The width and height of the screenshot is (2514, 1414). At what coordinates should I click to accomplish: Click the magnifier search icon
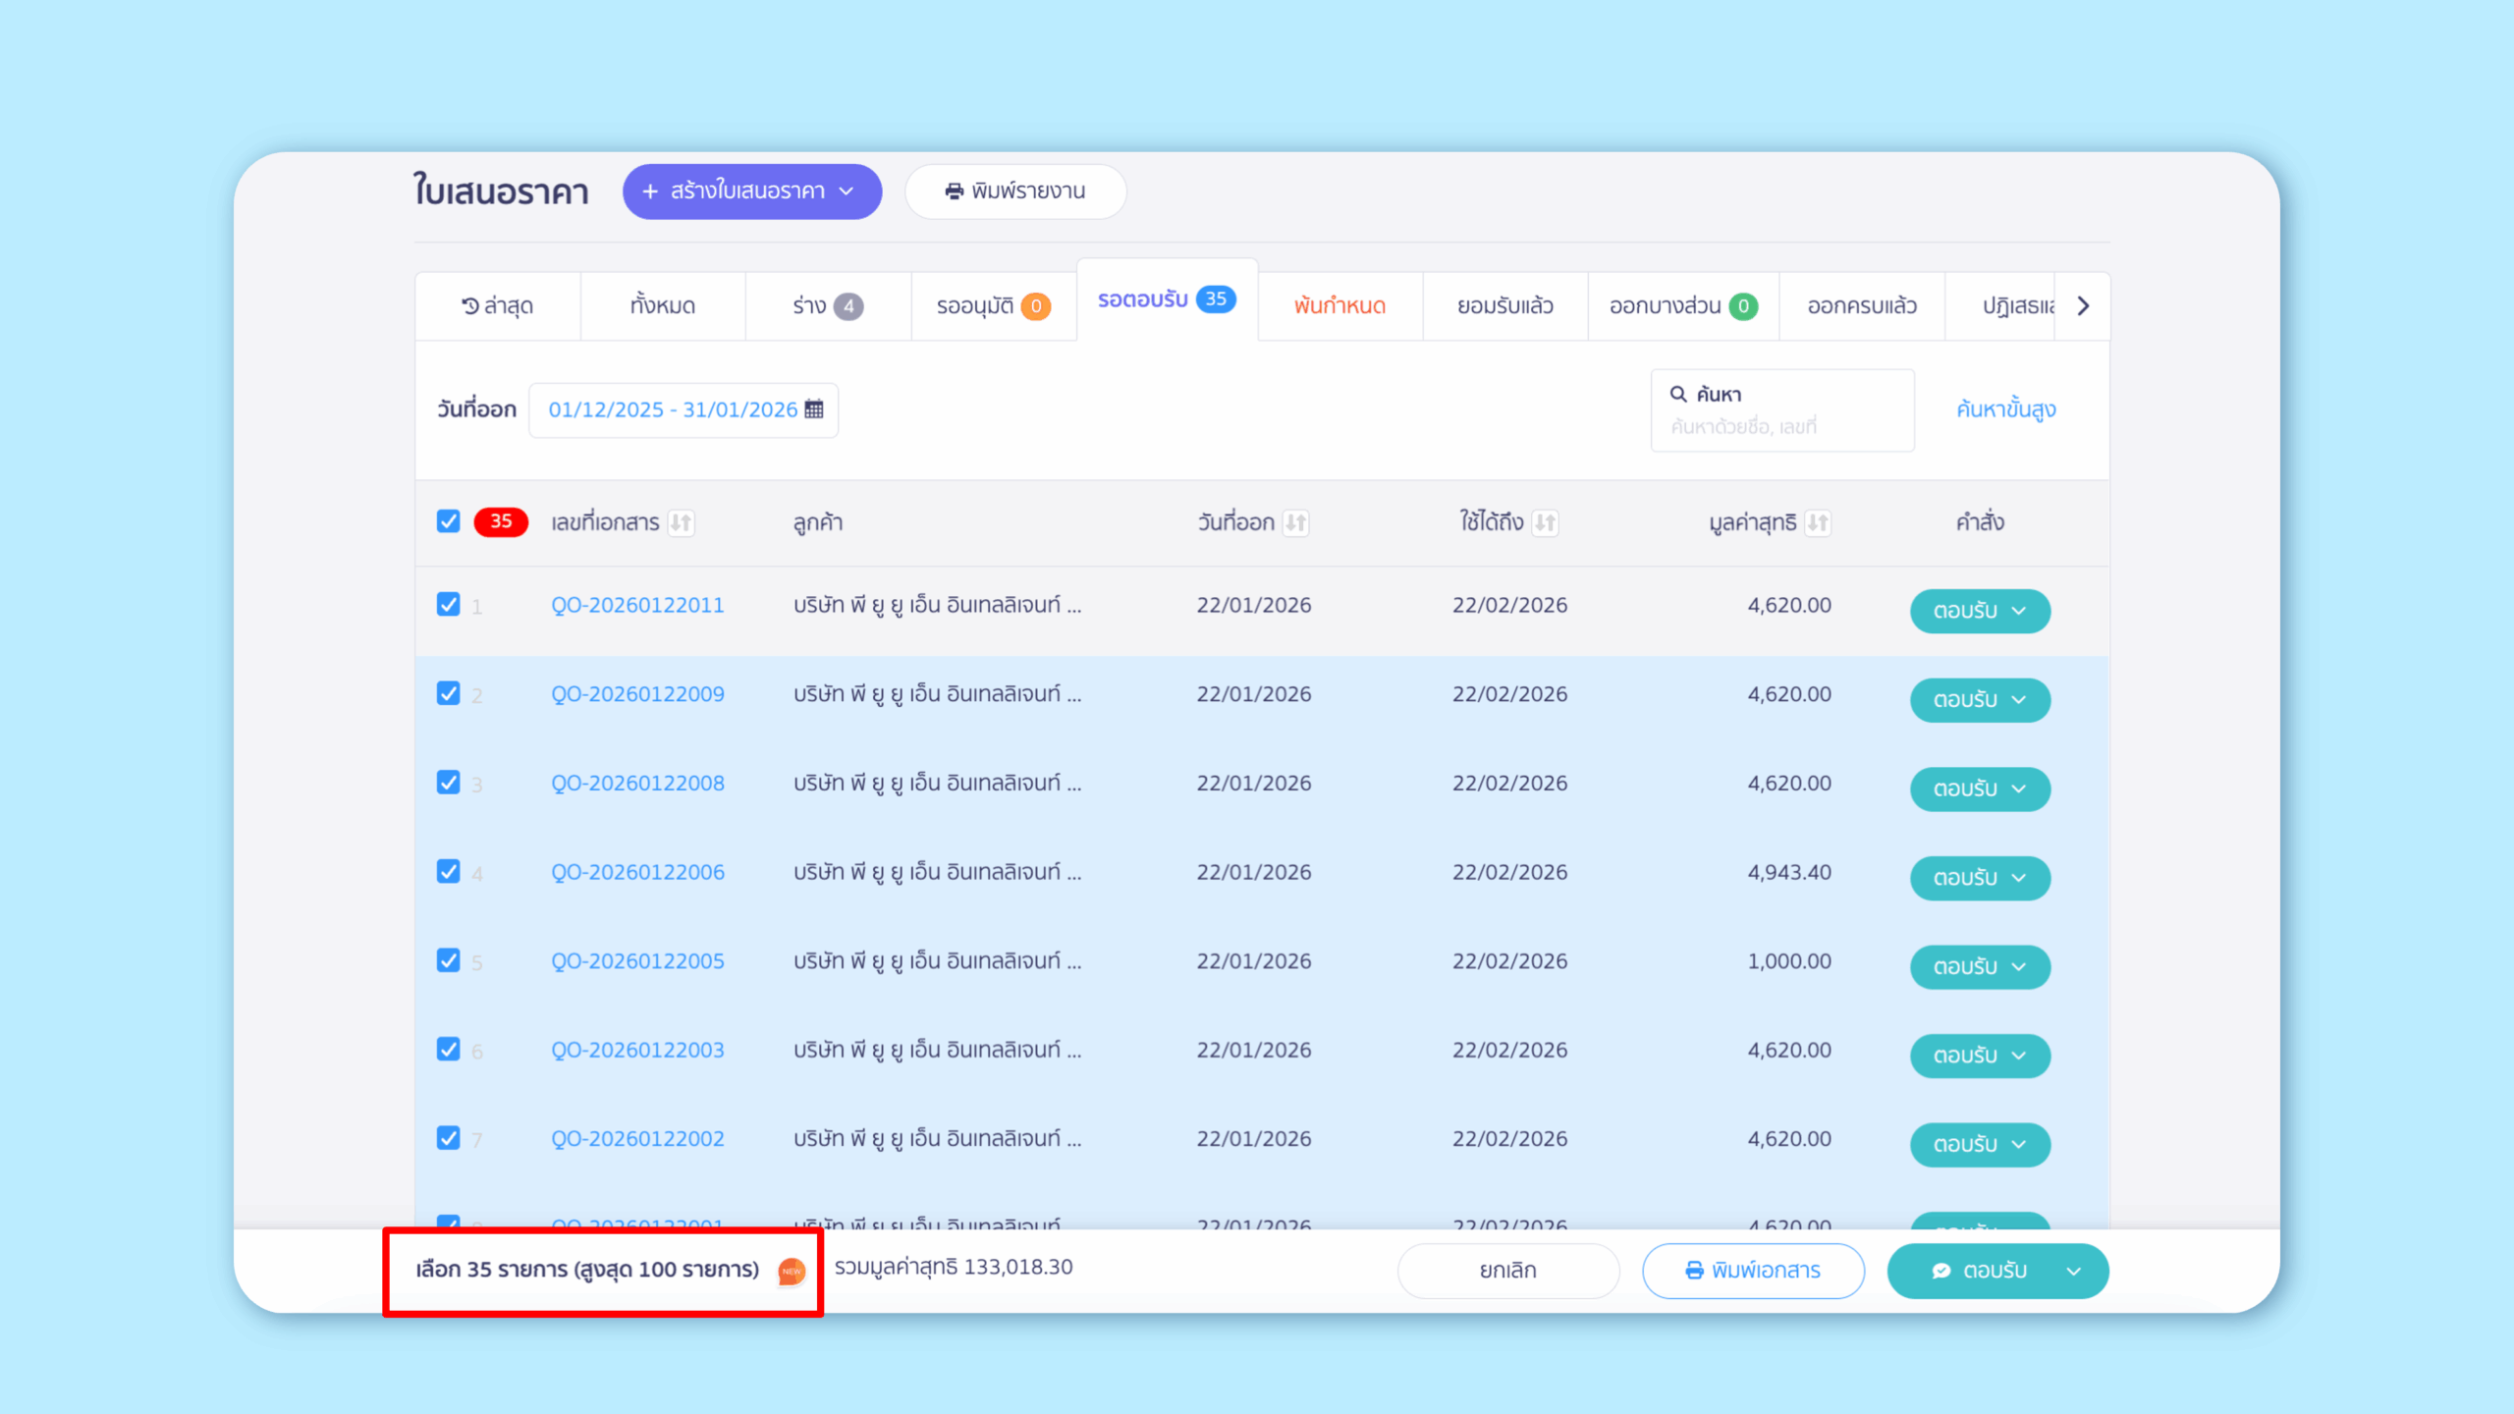pyautogui.click(x=1678, y=394)
